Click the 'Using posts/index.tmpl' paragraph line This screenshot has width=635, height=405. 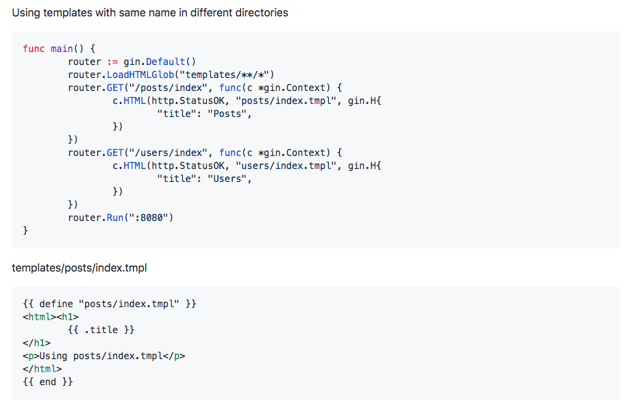(103, 356)
